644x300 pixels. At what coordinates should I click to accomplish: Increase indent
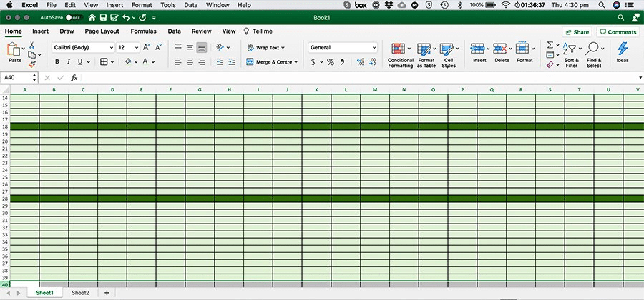point(232,62)
